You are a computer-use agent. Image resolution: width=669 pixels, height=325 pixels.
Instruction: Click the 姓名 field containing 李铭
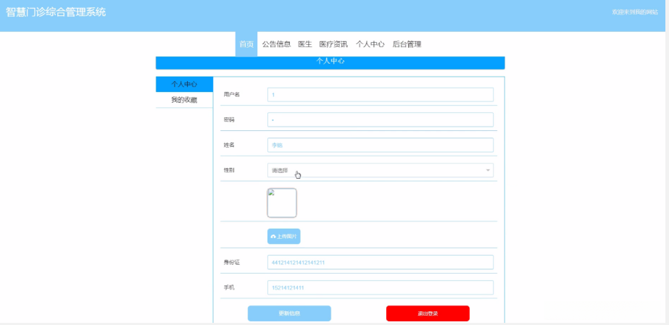pyautogui.click(x=380, y=145)
